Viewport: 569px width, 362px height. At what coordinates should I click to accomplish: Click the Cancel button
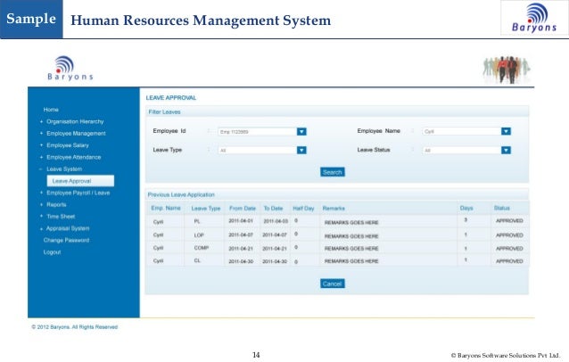[x=333, y=284]
